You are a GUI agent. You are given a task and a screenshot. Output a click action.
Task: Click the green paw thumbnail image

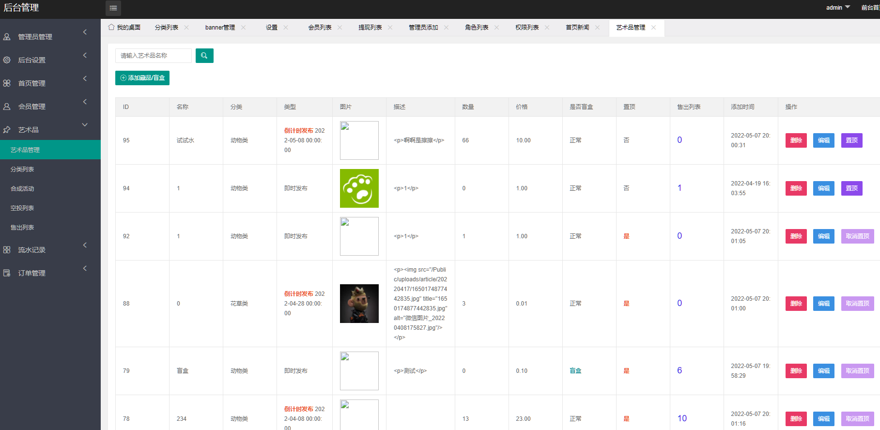[x=359, y=188]
